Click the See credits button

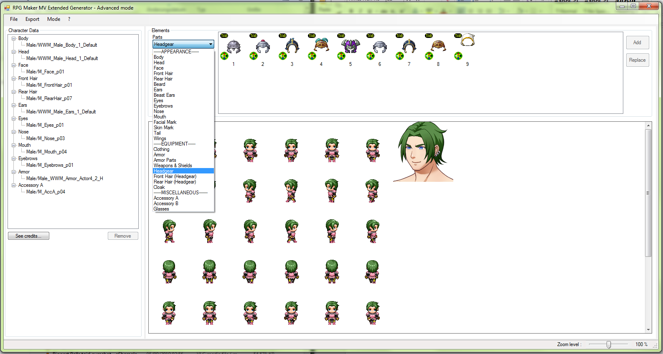[x=28, y=236]
